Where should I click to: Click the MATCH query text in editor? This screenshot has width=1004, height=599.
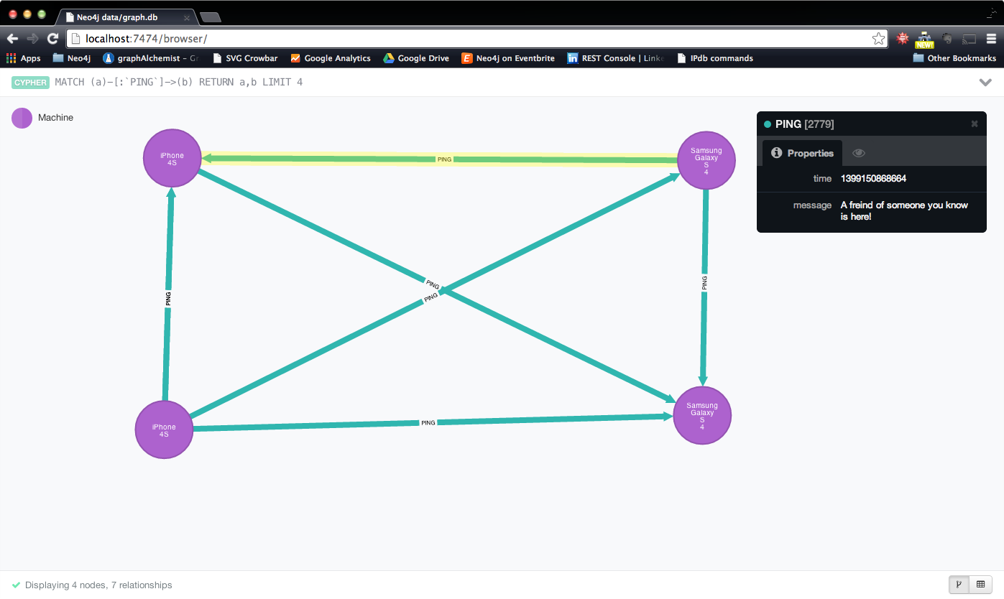point(179,83)
